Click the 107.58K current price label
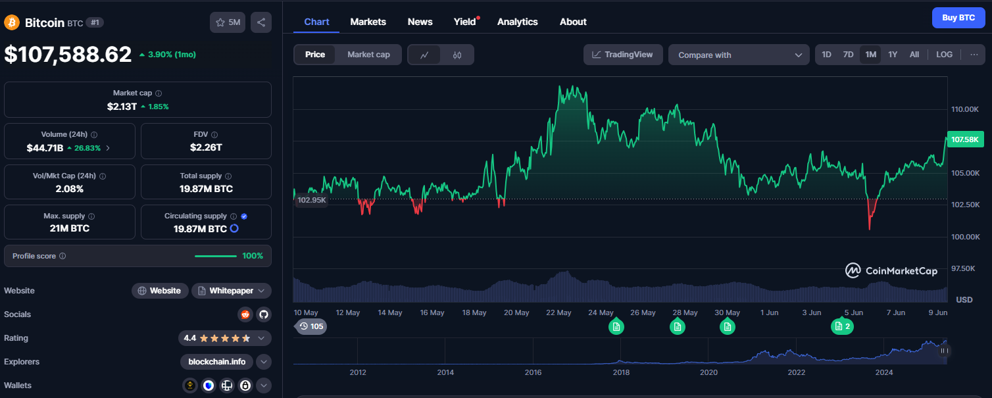The width and height of the screenshot is (992, 398). (x=966, y=139)
